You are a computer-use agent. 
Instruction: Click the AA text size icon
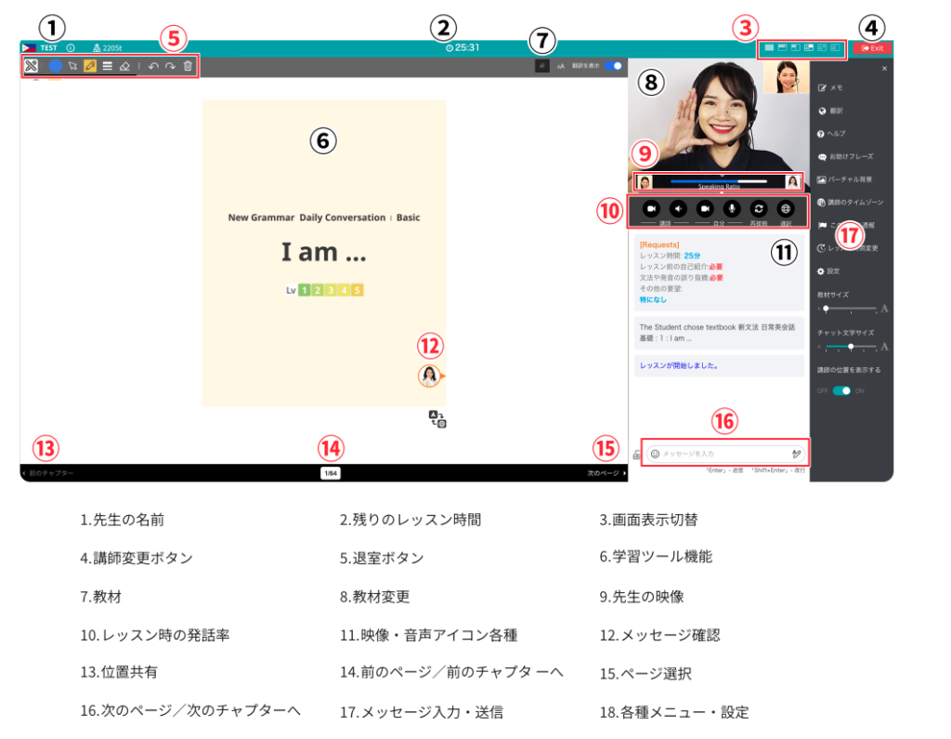click(561, 66)
